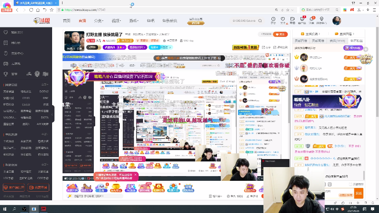Click the orange client-open button in sidebar
Viewport: 379px width, 213px height.
click(x=14, y=187)
